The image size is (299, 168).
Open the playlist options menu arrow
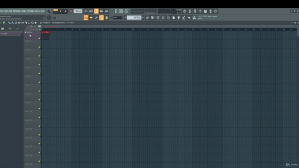coord(1,23)
